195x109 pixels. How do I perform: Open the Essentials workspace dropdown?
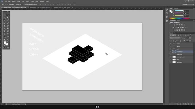[x=188, y=5]
